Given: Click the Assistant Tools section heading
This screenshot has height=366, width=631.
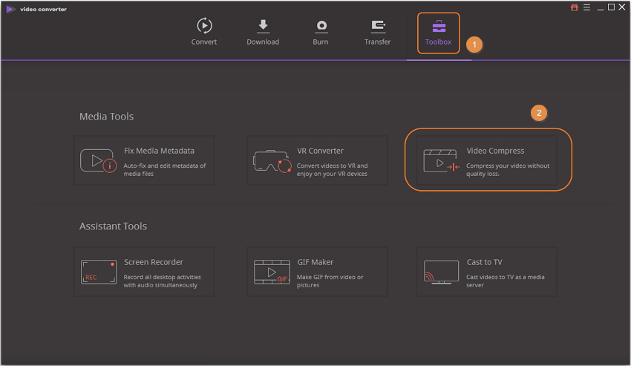Looking at the screenshot, I should 113,226.
